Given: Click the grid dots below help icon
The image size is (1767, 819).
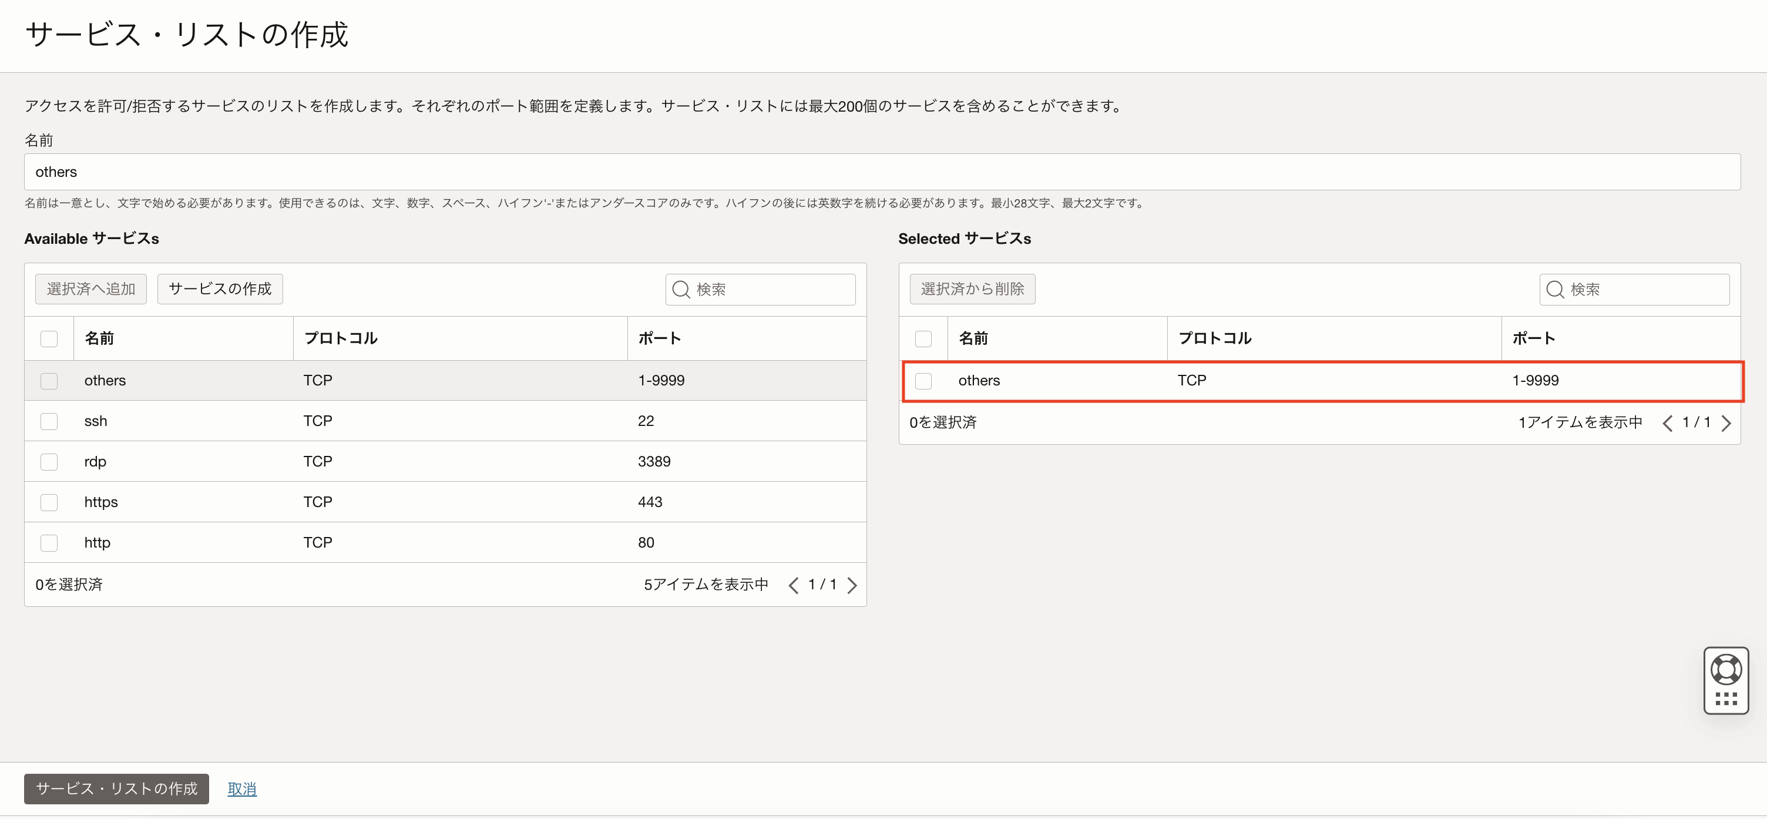Looking at the screenshot, I should point(1726,699).
